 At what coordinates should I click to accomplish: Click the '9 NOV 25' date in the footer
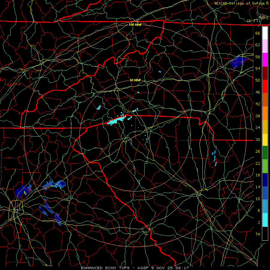(162, 268)
